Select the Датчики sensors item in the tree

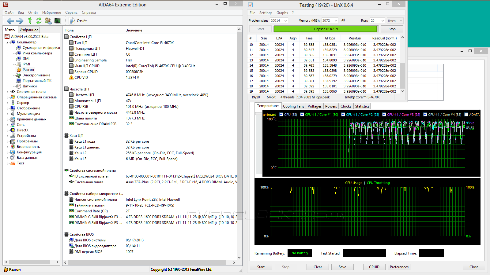[29, 86]
